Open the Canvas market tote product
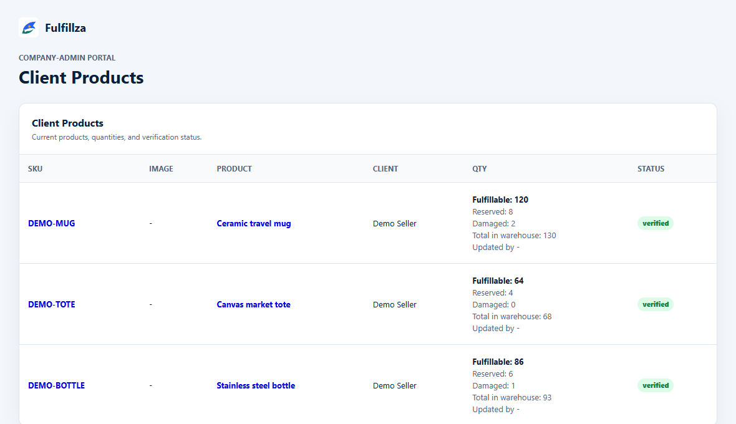The width and height of the screenshot is (736, 424). (x=253, y=304)
